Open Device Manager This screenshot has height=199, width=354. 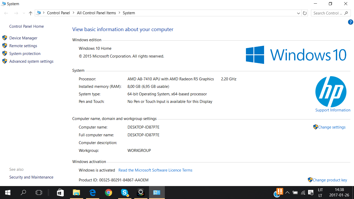coord(23,38)
